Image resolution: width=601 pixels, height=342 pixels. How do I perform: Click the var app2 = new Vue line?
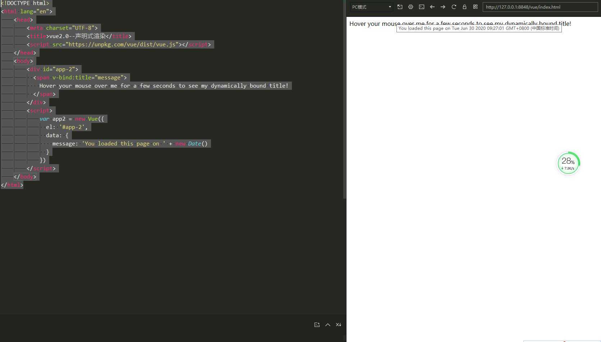click(x=72, y=119)
